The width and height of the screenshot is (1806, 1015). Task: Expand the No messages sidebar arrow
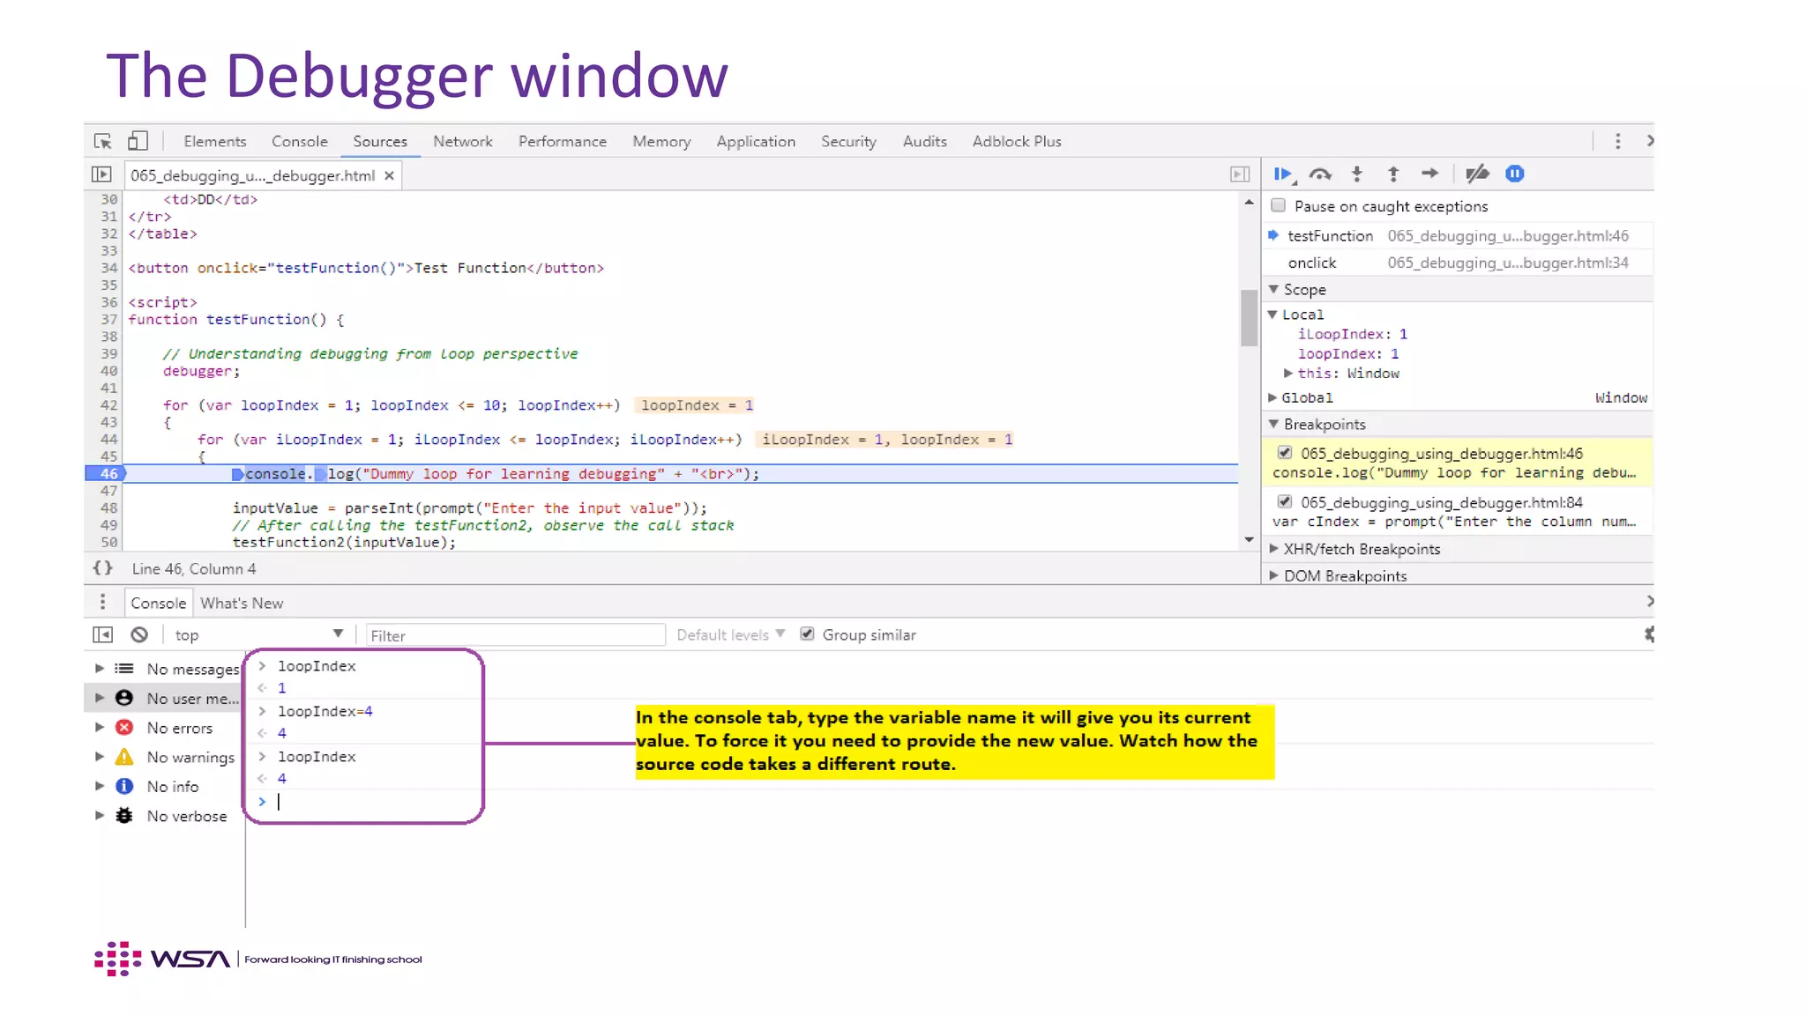[100, 669]
